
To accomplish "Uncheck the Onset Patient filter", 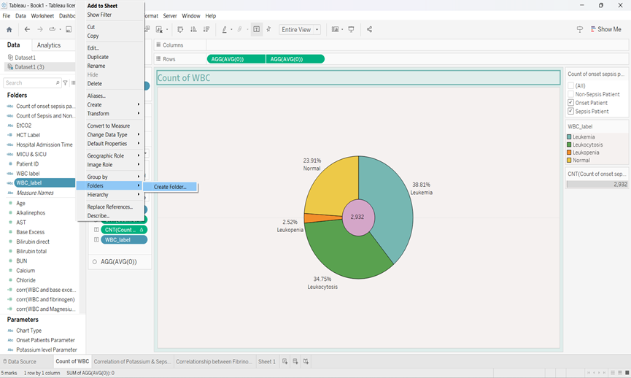I will coord(570,103).
